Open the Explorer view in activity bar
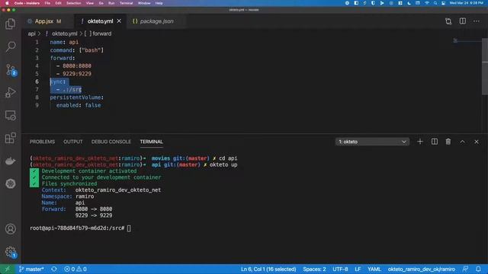 [10, 24]
